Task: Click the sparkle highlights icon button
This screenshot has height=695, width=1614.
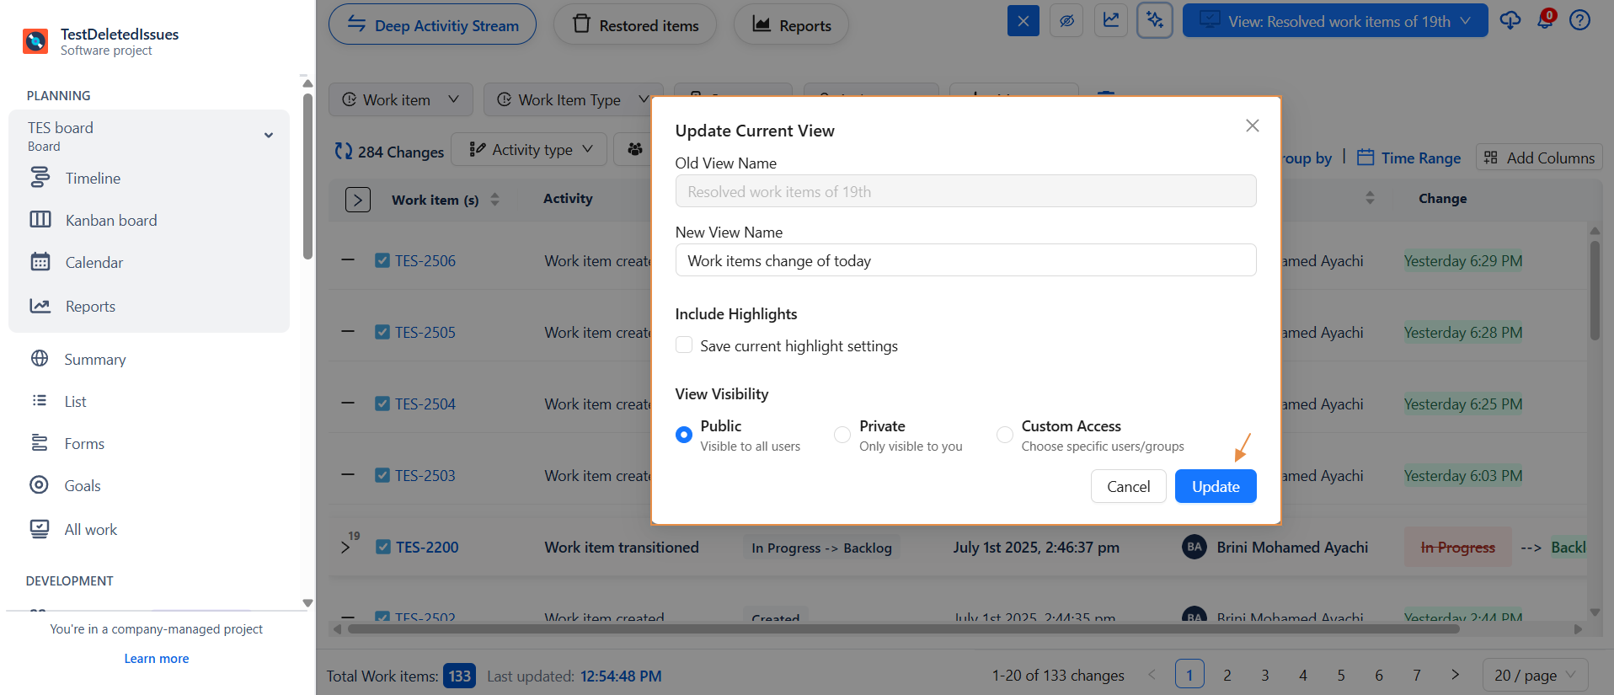Action: click(1154, 21)
